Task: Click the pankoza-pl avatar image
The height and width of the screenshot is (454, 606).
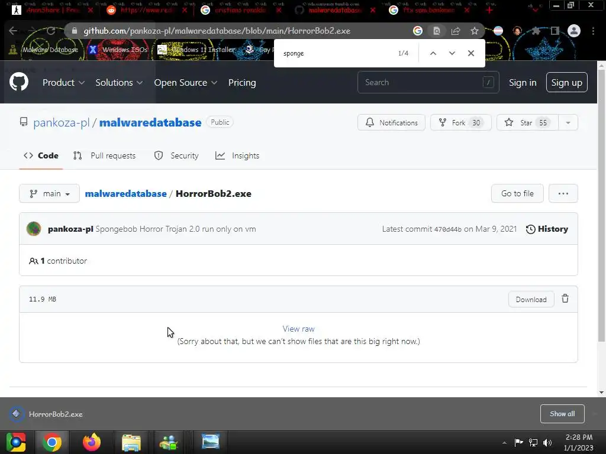Action: click(34, 229)
